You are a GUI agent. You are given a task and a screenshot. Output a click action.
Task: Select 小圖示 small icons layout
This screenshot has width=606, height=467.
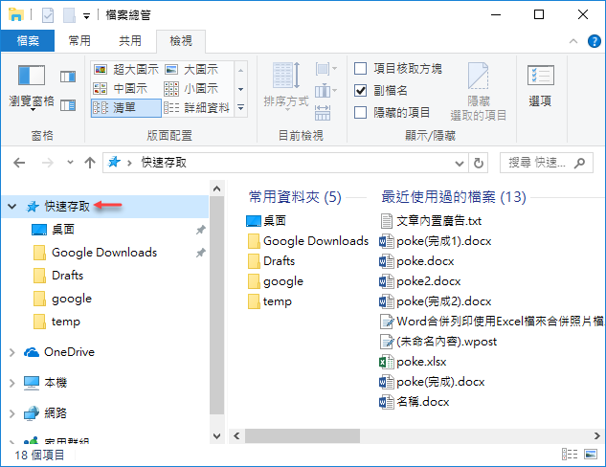click(x=192, y=88)
